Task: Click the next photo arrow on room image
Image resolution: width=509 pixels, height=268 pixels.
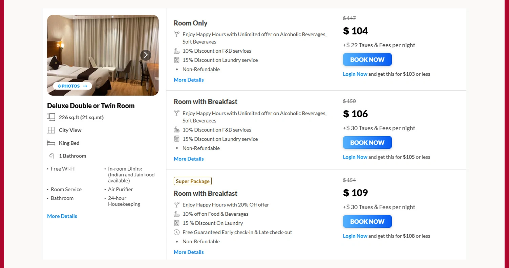Action: tap(146, 55)
